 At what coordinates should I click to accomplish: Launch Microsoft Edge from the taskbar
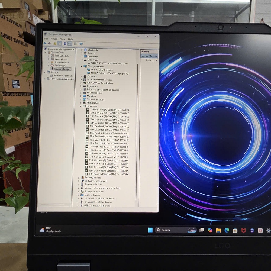(x=227, y=230)
